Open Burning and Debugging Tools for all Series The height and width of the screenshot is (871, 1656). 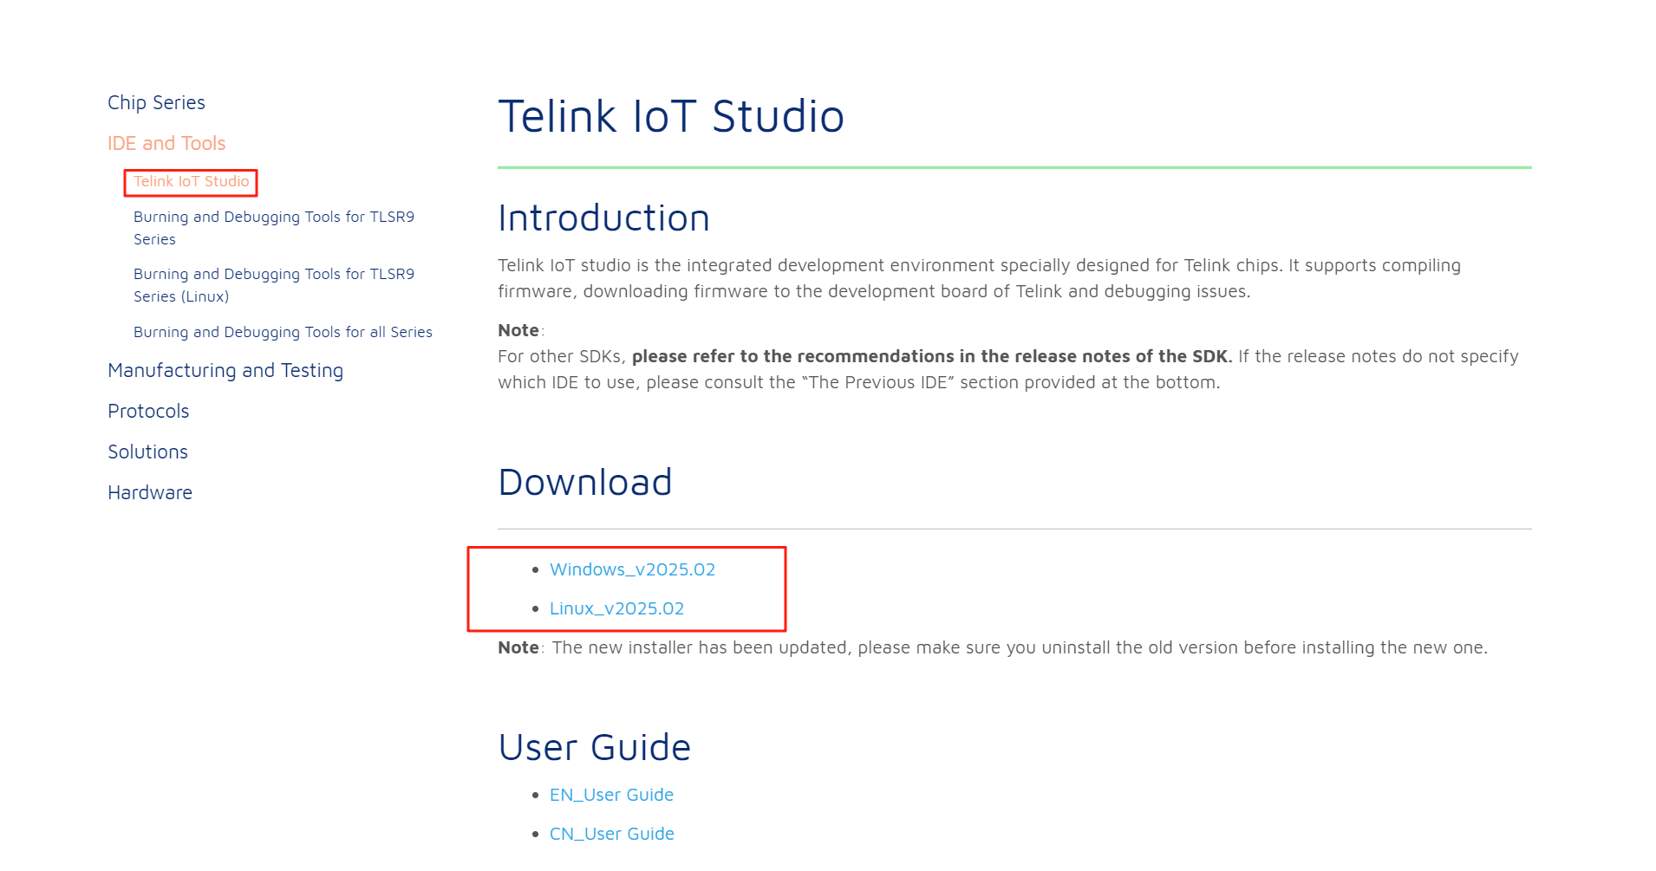283,332
